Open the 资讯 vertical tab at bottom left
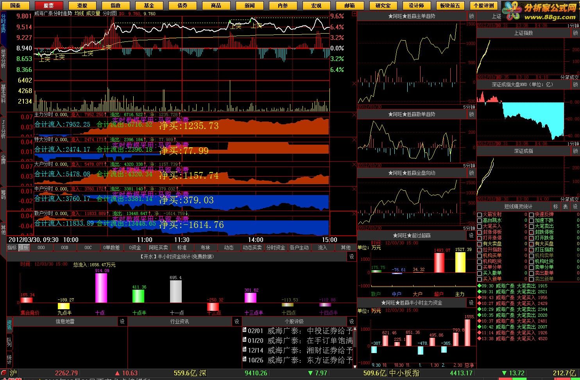The height and width of the screenshot is (380, 580). [x=9, y=325]
